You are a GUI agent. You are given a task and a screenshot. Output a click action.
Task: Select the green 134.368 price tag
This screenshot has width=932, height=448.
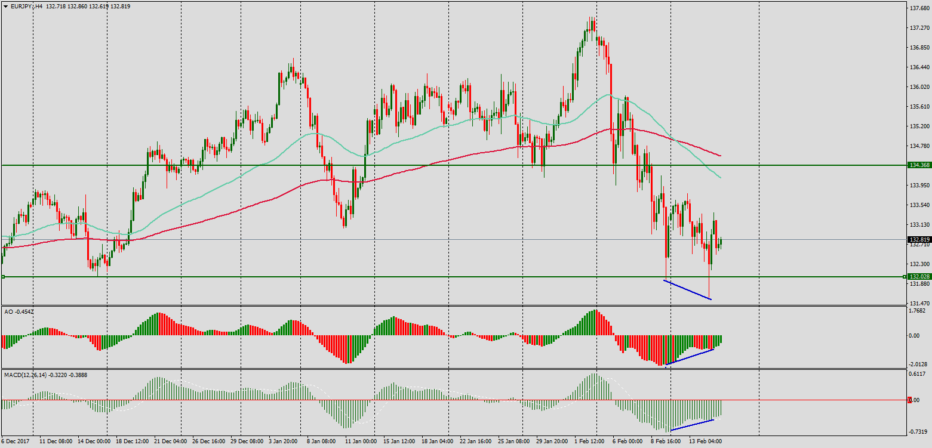pyautogui.click(x=918, y=165)
